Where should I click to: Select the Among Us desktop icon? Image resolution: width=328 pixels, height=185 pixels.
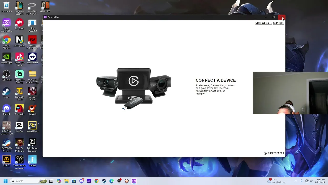pyautogui.click(x=19, y=110)
